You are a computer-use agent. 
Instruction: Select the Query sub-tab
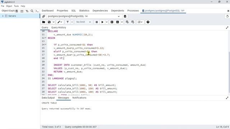click(45, 28)
